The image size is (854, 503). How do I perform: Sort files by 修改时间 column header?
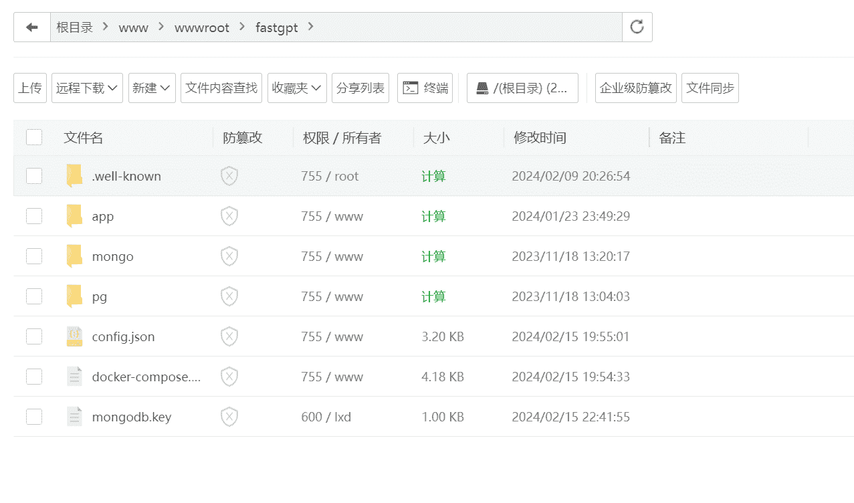pyautogui.click(x=540, y=138)
